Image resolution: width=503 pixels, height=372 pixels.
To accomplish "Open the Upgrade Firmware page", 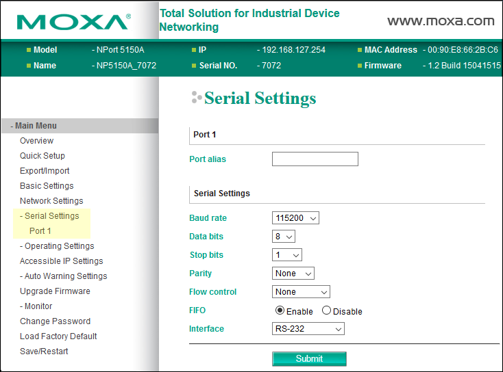I will pos(55,291).
